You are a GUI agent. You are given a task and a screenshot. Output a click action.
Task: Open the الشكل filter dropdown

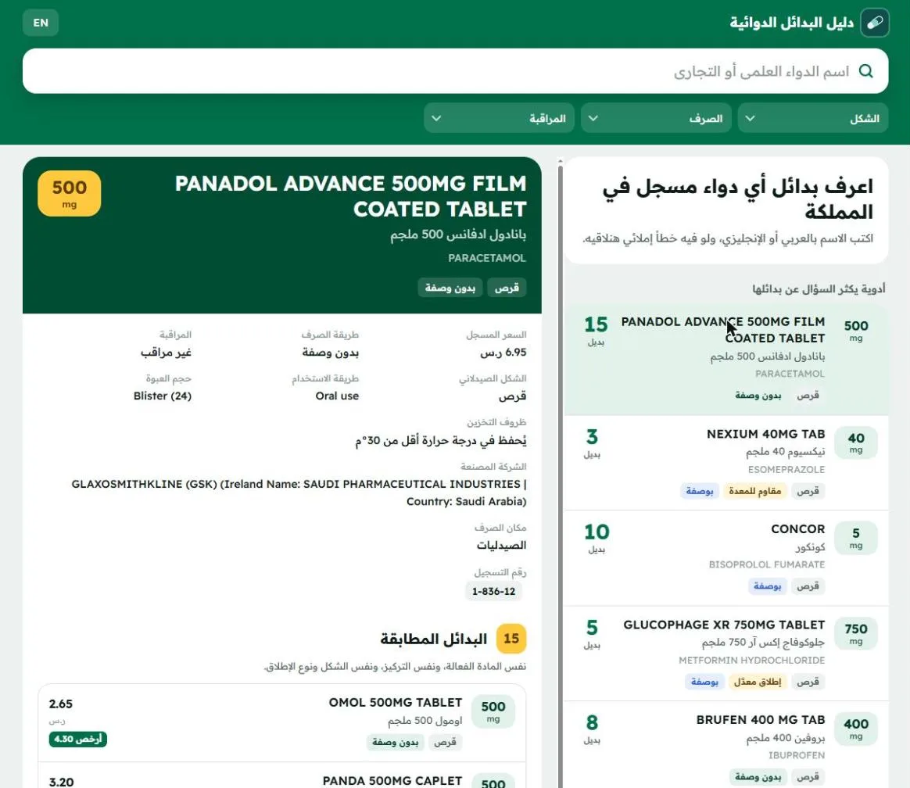click(813, 118)
